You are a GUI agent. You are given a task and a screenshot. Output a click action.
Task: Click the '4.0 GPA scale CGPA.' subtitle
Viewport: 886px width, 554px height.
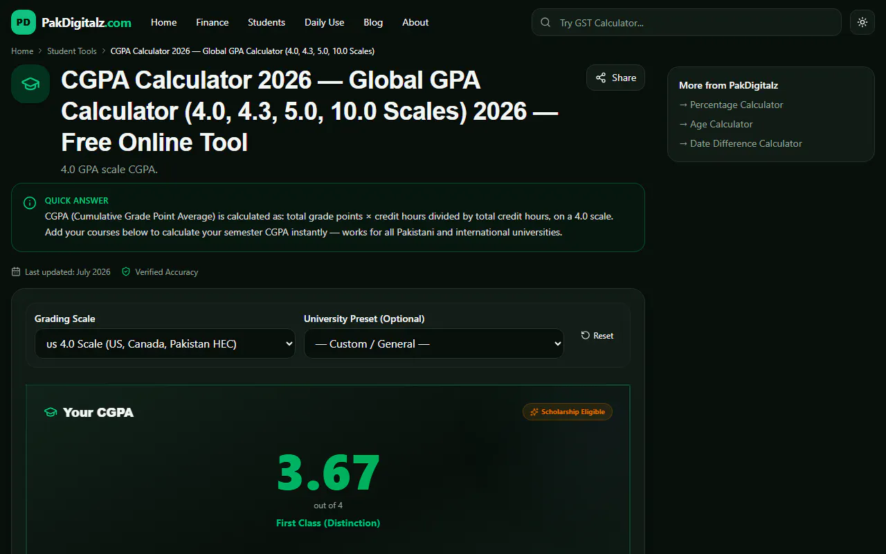(109, 169)
